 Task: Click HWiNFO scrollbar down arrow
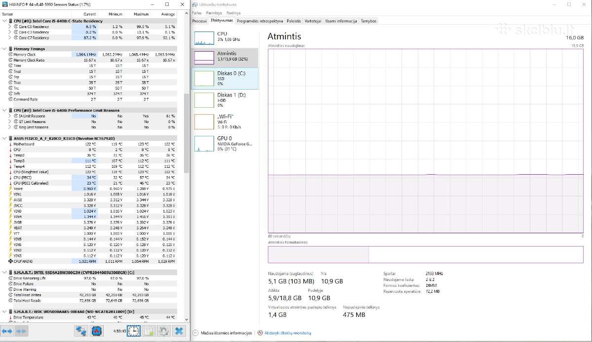(186, 320)
